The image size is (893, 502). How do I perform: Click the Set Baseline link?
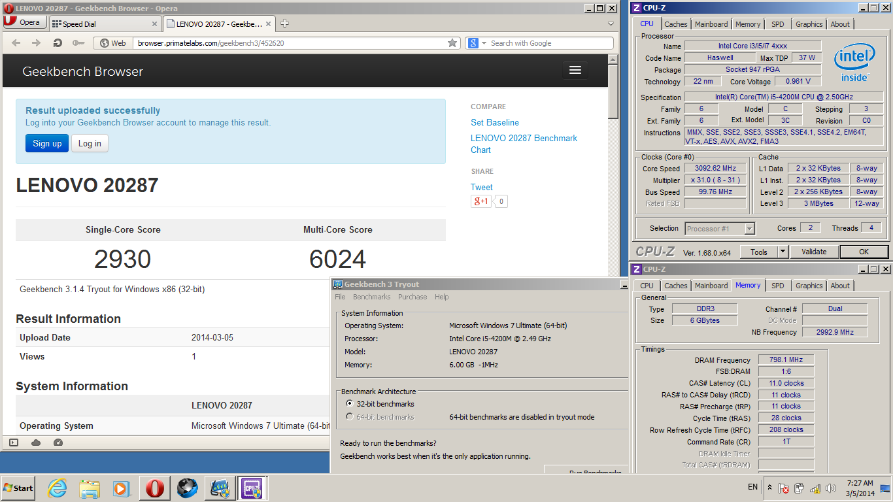pos(495,122)
